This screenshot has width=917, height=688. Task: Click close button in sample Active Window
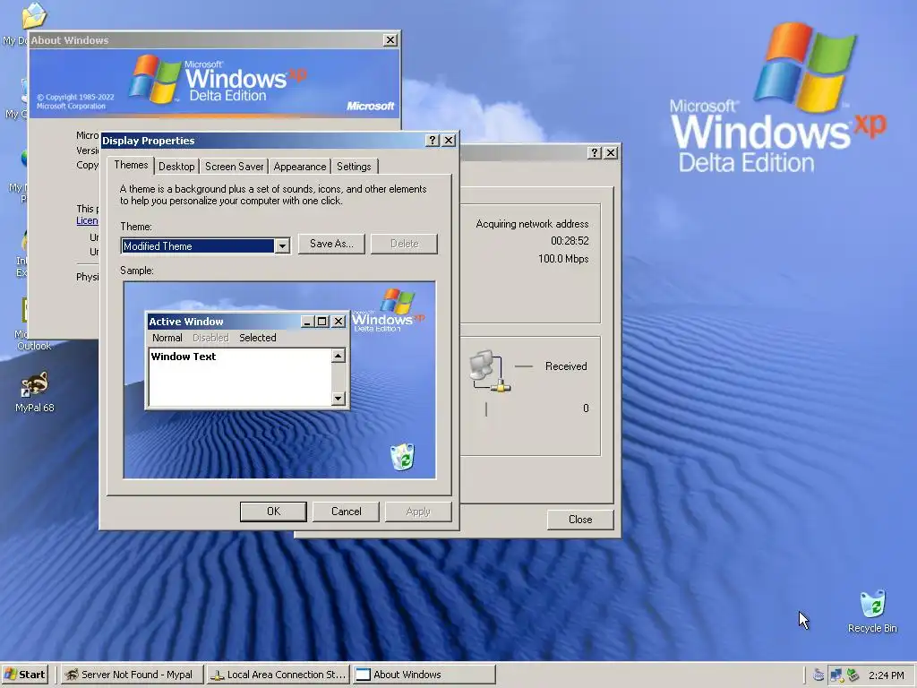[339, 322]
